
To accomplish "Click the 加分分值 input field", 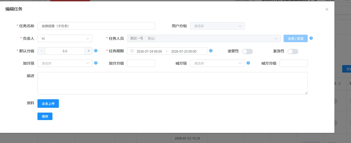I will click(x=141, y=63).
